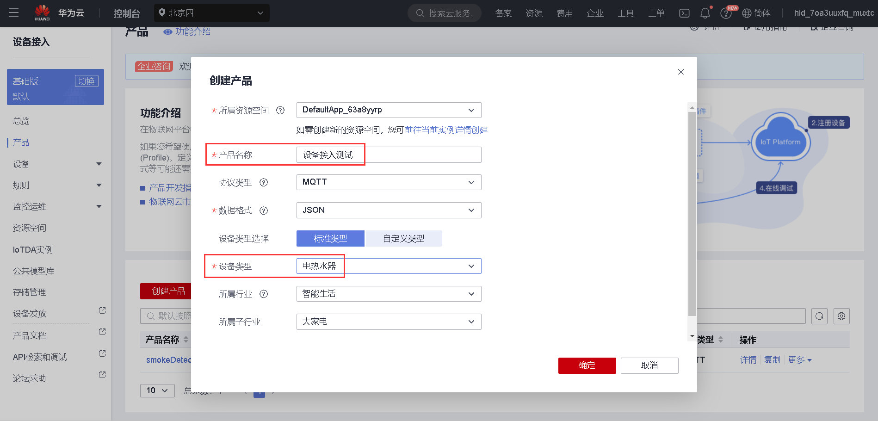Show help for 数据格式
Viewport: 878px width, 421px height.
264,210
